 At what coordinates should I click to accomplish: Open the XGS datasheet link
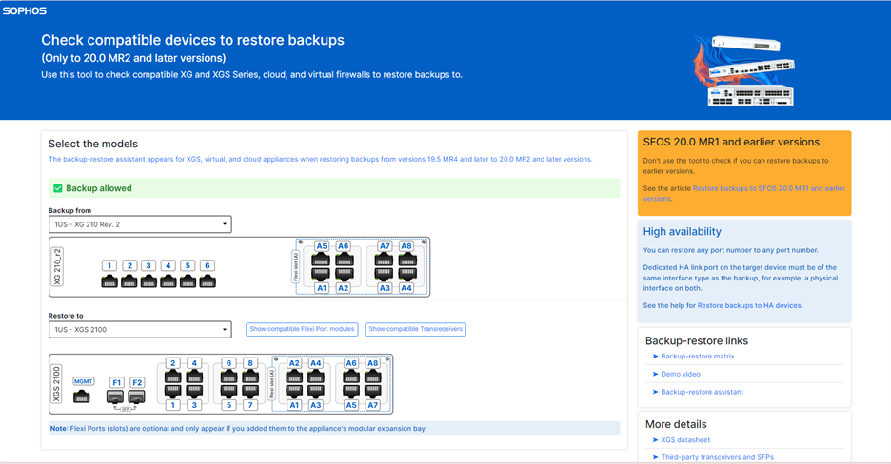pos(685,439)
